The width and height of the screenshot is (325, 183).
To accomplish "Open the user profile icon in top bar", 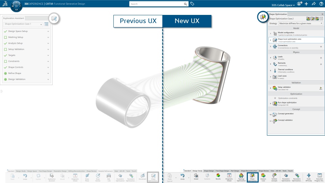I will click(299, 4).
